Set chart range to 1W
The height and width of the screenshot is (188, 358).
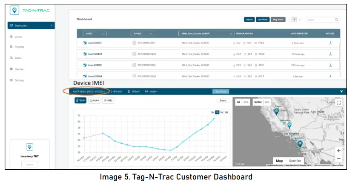pos(222,112)
